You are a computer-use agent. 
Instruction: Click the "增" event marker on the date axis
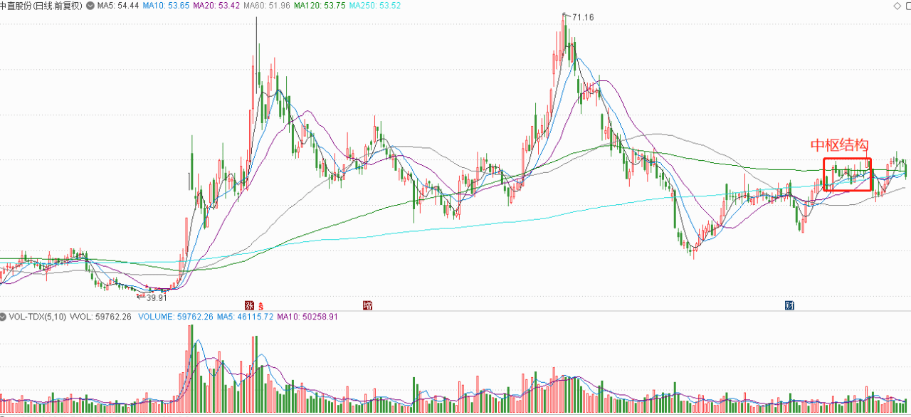click(x=367, y=305)
